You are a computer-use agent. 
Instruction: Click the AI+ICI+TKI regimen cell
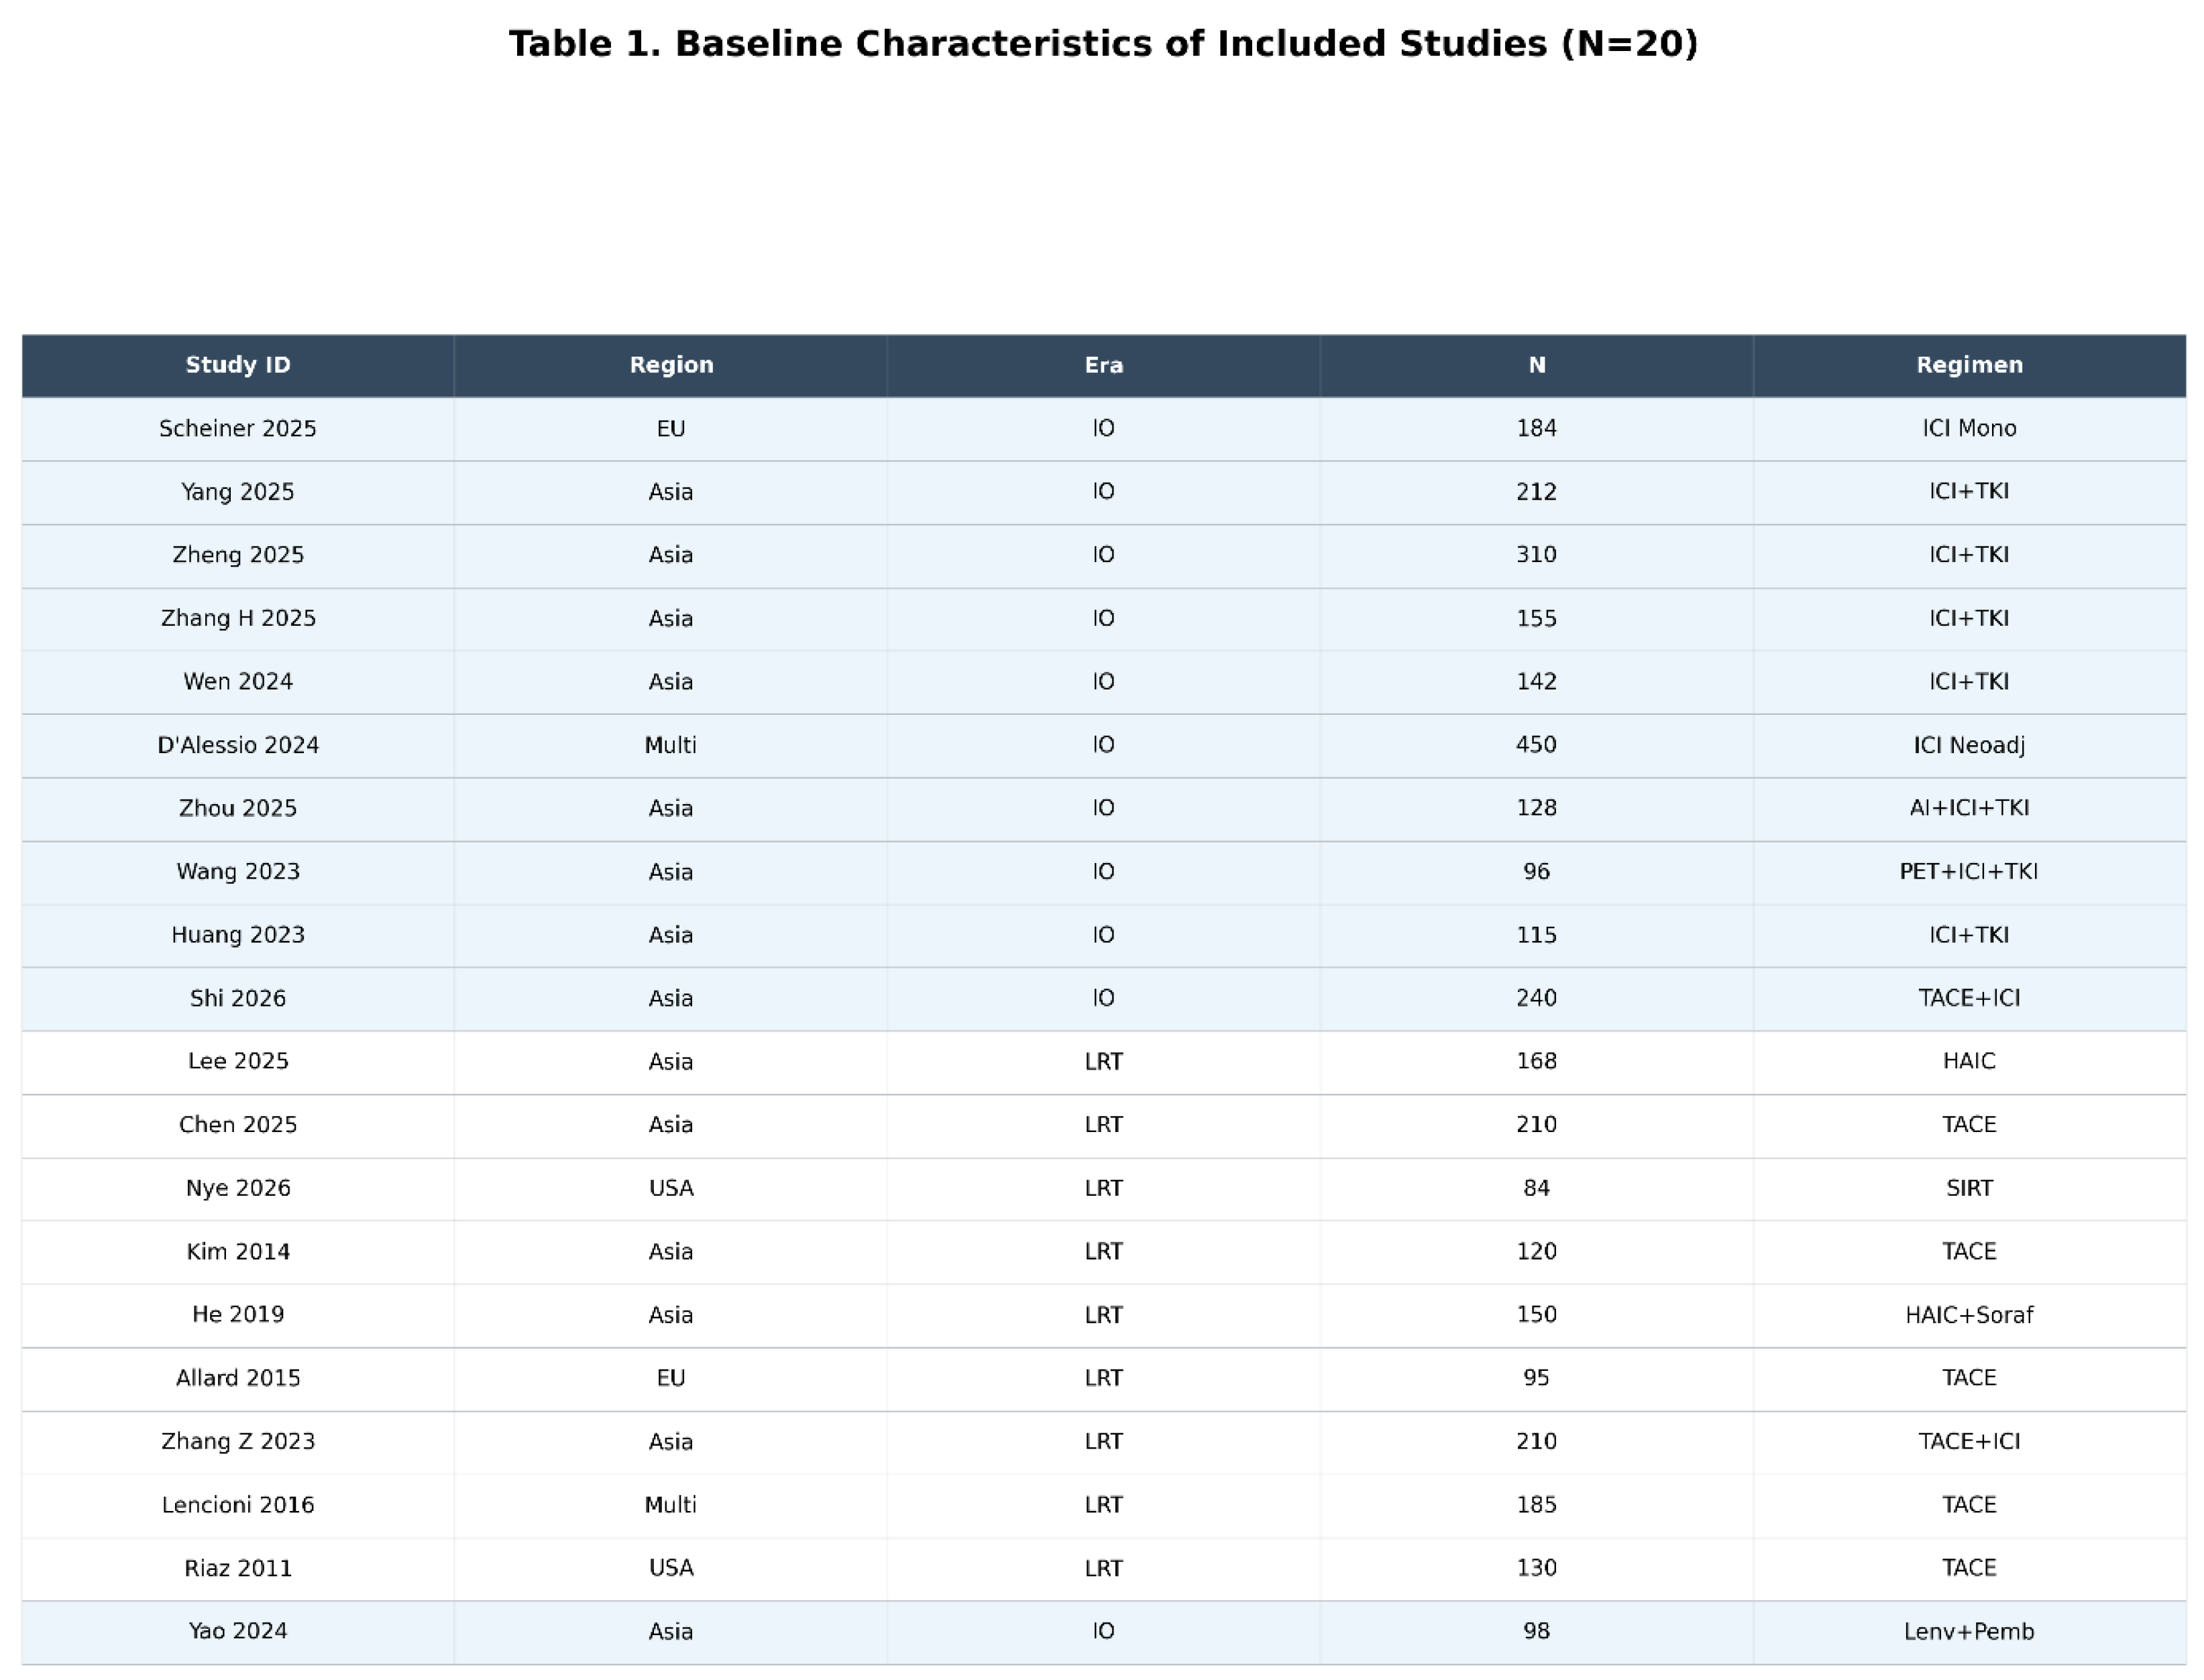point(1968,808)
